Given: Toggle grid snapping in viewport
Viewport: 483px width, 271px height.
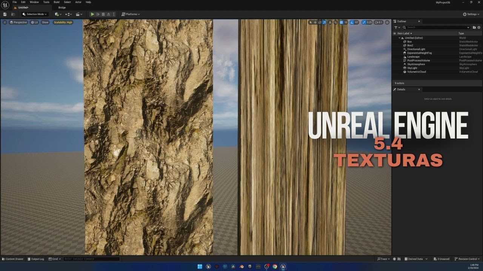Looking at the screenshot, I should point(341,22).
